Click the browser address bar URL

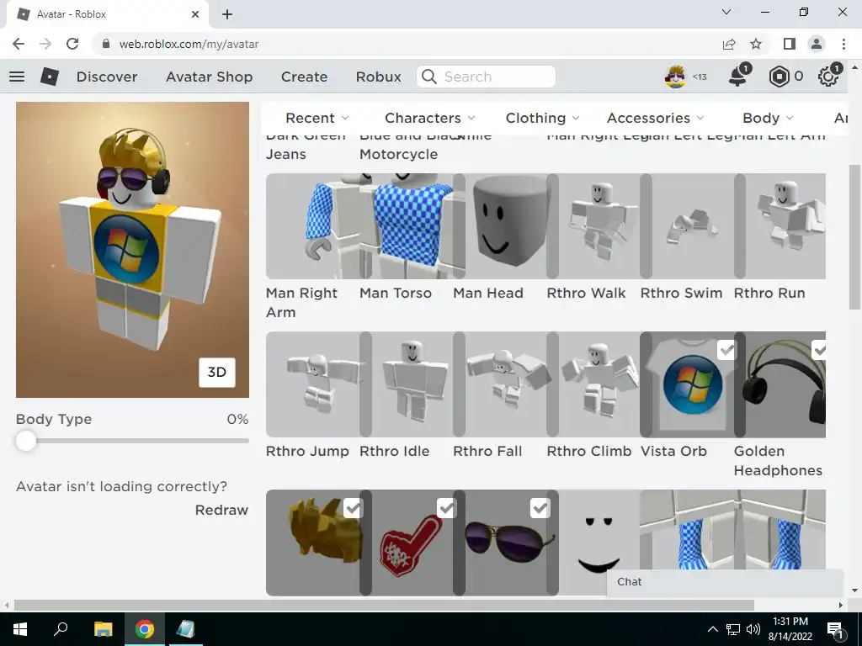click(x=189, y=44)
